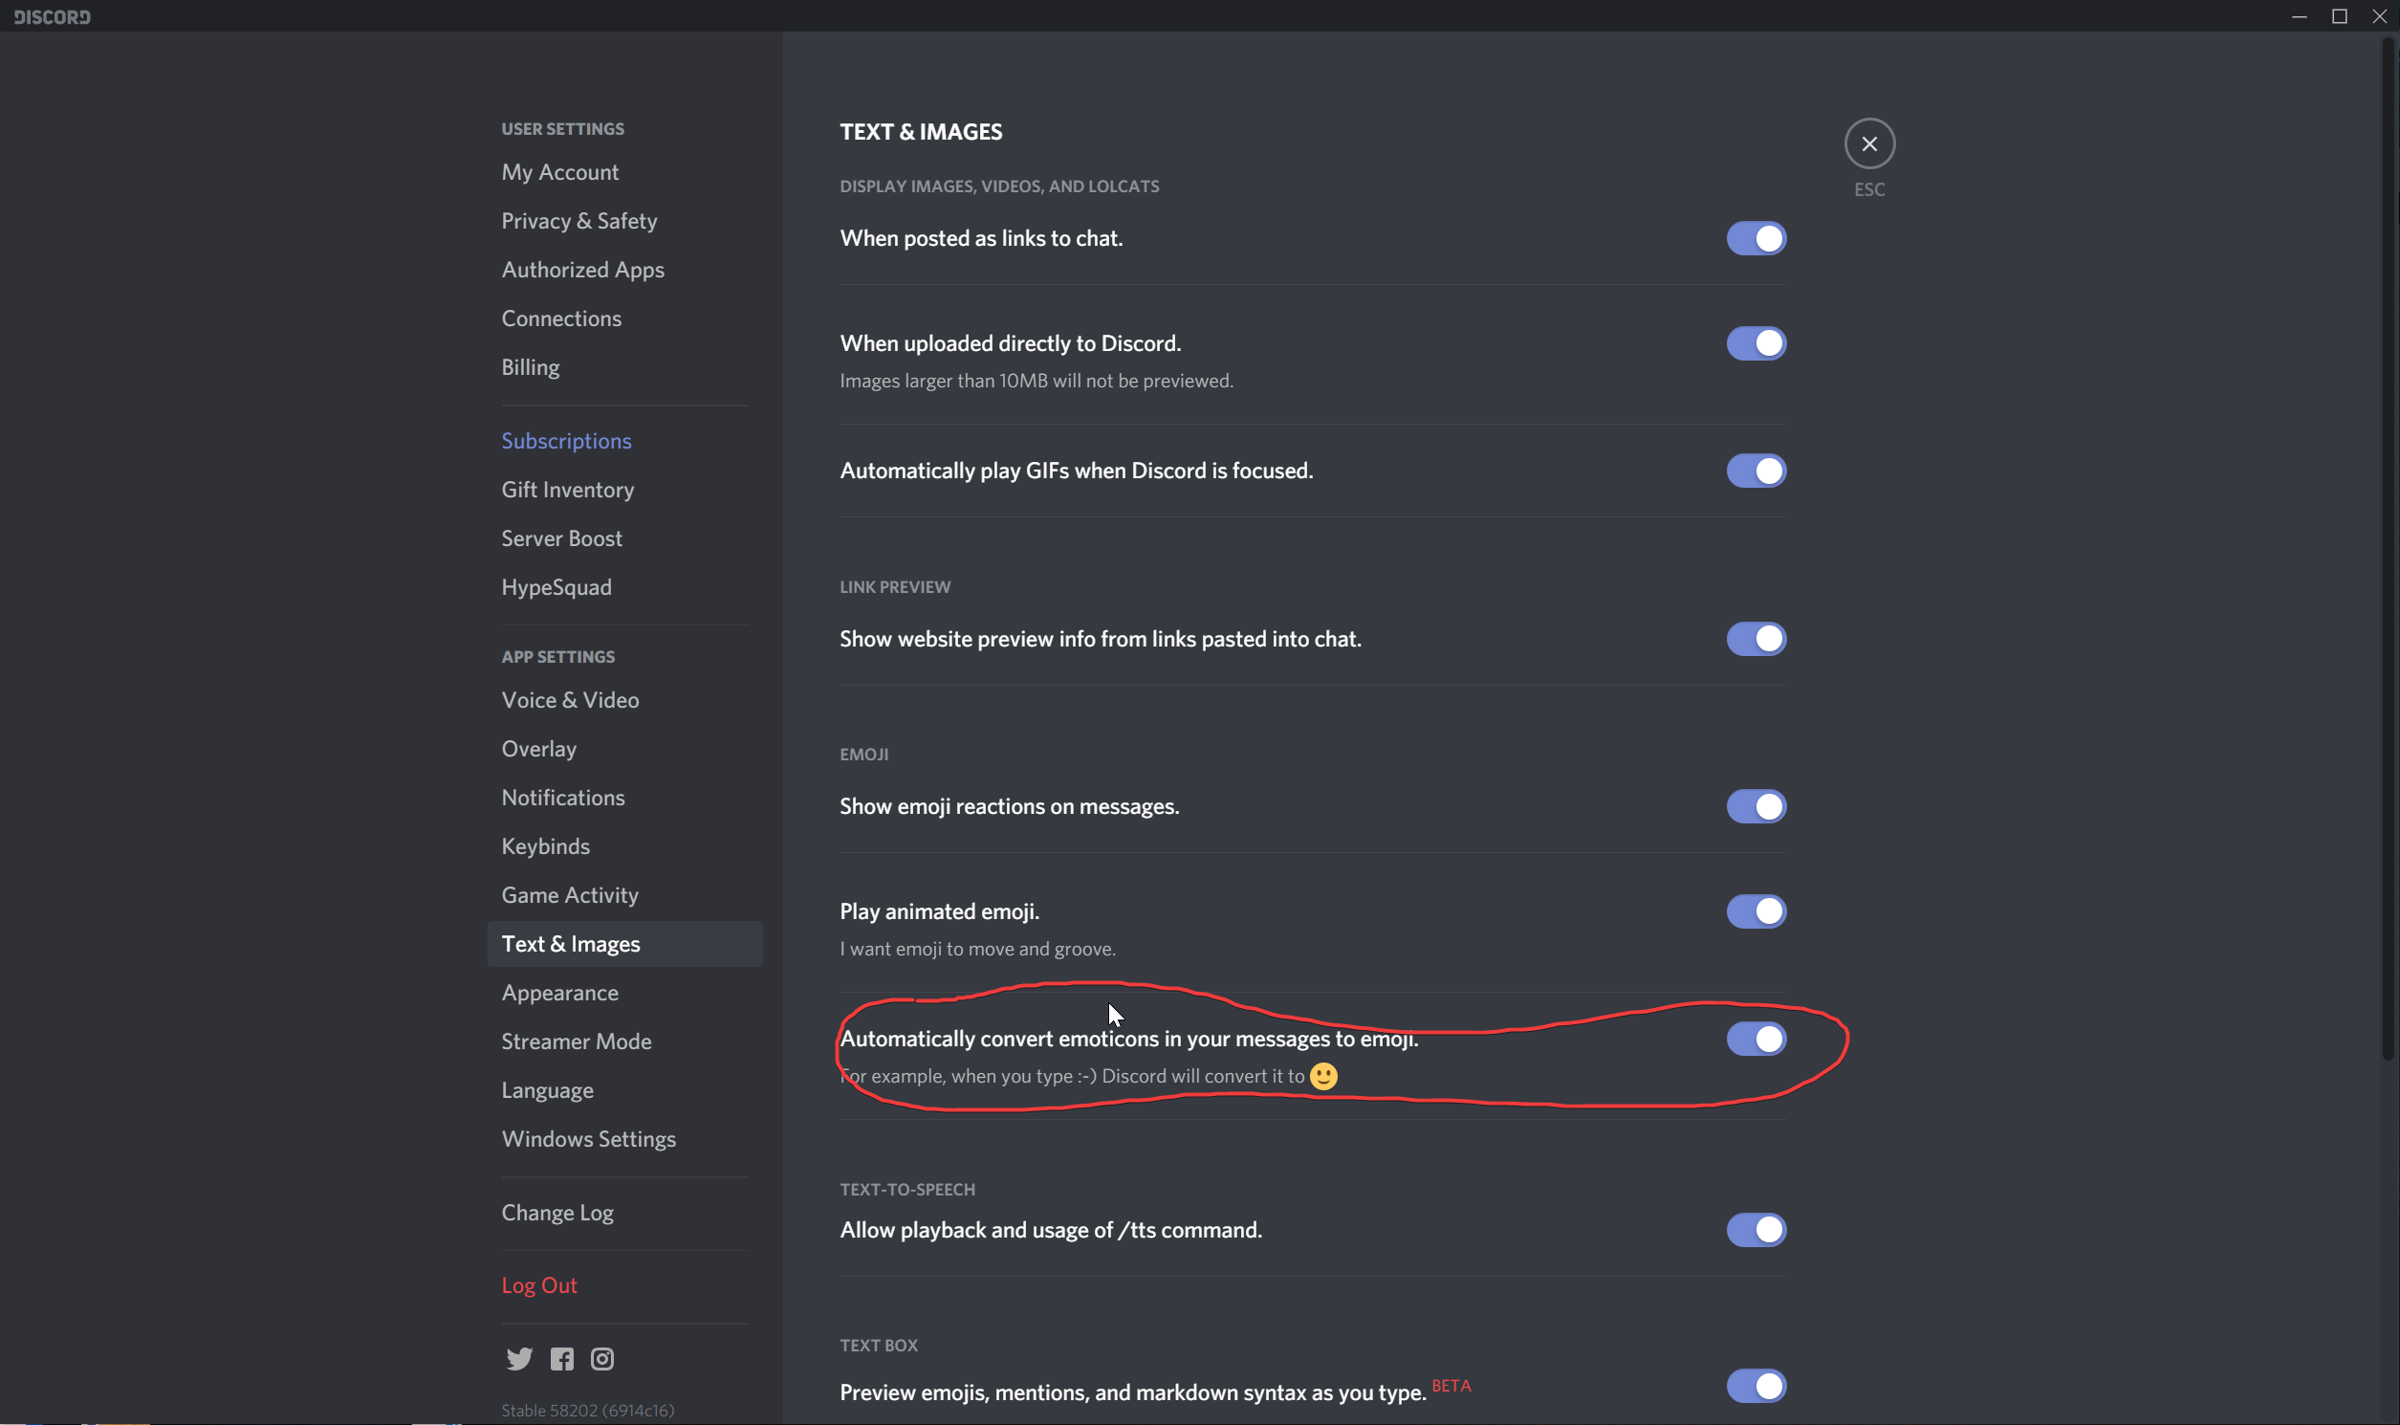Click the smiley emoji example
Viewport: 2400px width, 1425px height.
pos(1323,1077)
